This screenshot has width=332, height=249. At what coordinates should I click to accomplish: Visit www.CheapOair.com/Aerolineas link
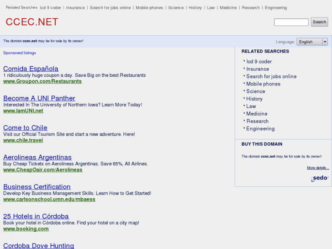click(43, 170)
